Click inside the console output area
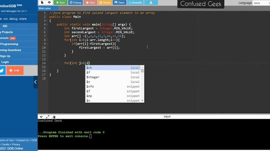The image size is (270, 151). click(x=154, y=134)
